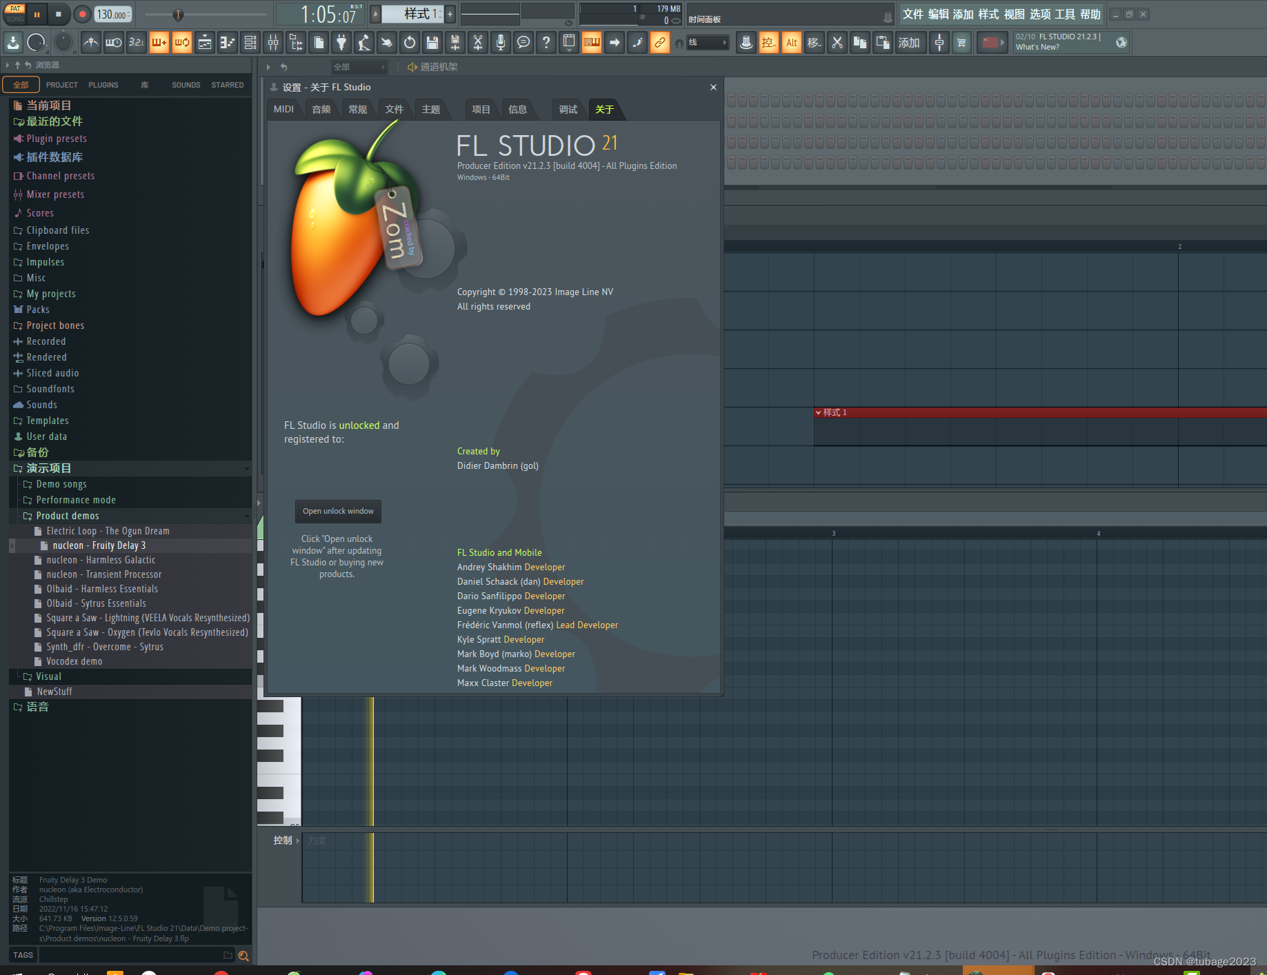
Task: Toggle the orange loop record button
Action: (x=182, y=43)
